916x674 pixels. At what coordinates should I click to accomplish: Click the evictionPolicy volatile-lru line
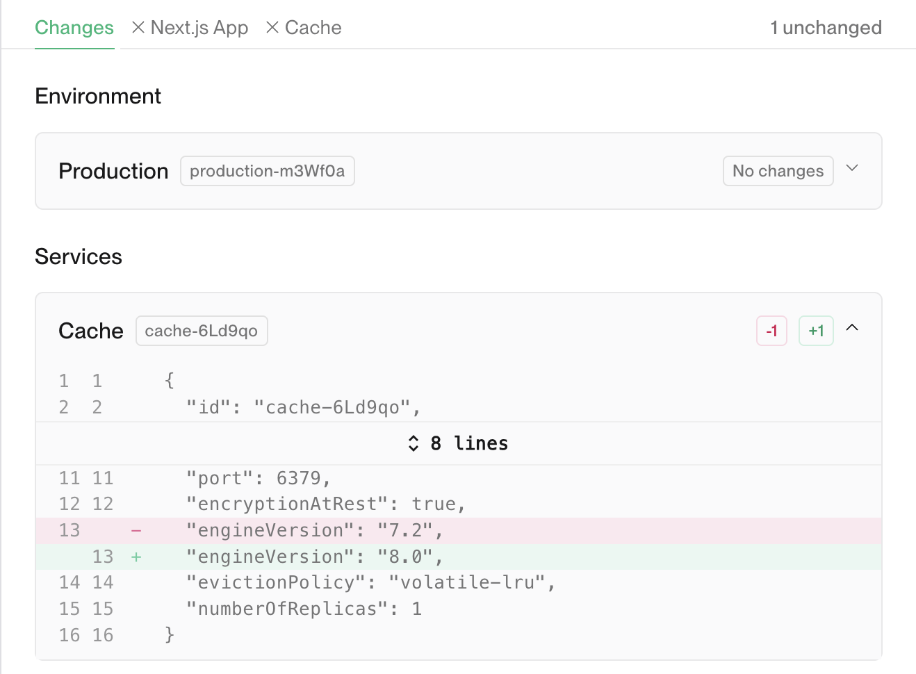tap(370, 582)
